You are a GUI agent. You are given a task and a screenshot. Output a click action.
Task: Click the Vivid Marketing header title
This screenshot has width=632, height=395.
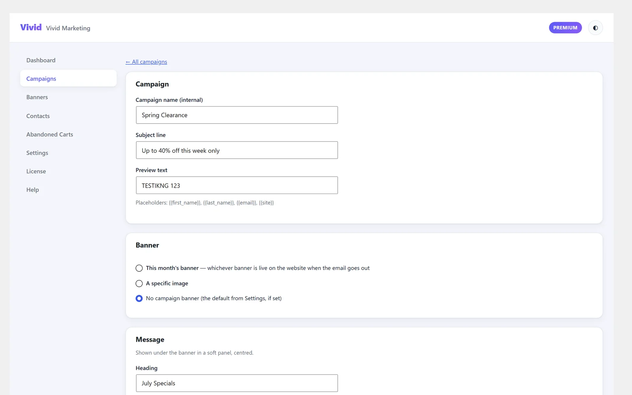pyautogui.click(x=68, y=28)
